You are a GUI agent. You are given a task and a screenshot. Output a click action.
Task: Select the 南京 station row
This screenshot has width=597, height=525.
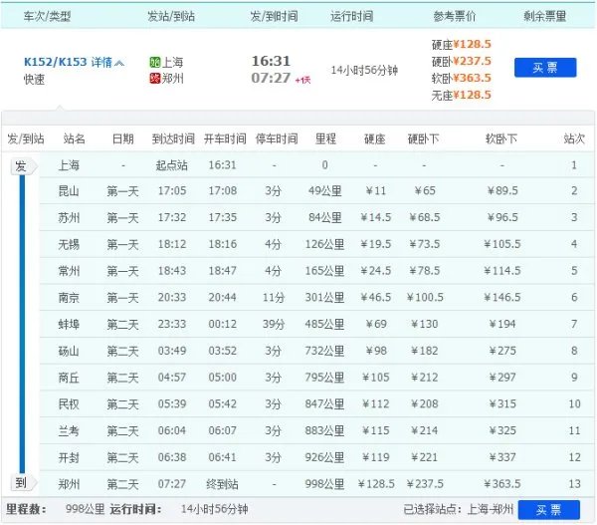[x=316, y=298]
